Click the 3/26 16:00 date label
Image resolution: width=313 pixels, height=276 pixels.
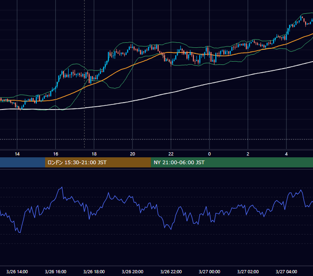56,271
